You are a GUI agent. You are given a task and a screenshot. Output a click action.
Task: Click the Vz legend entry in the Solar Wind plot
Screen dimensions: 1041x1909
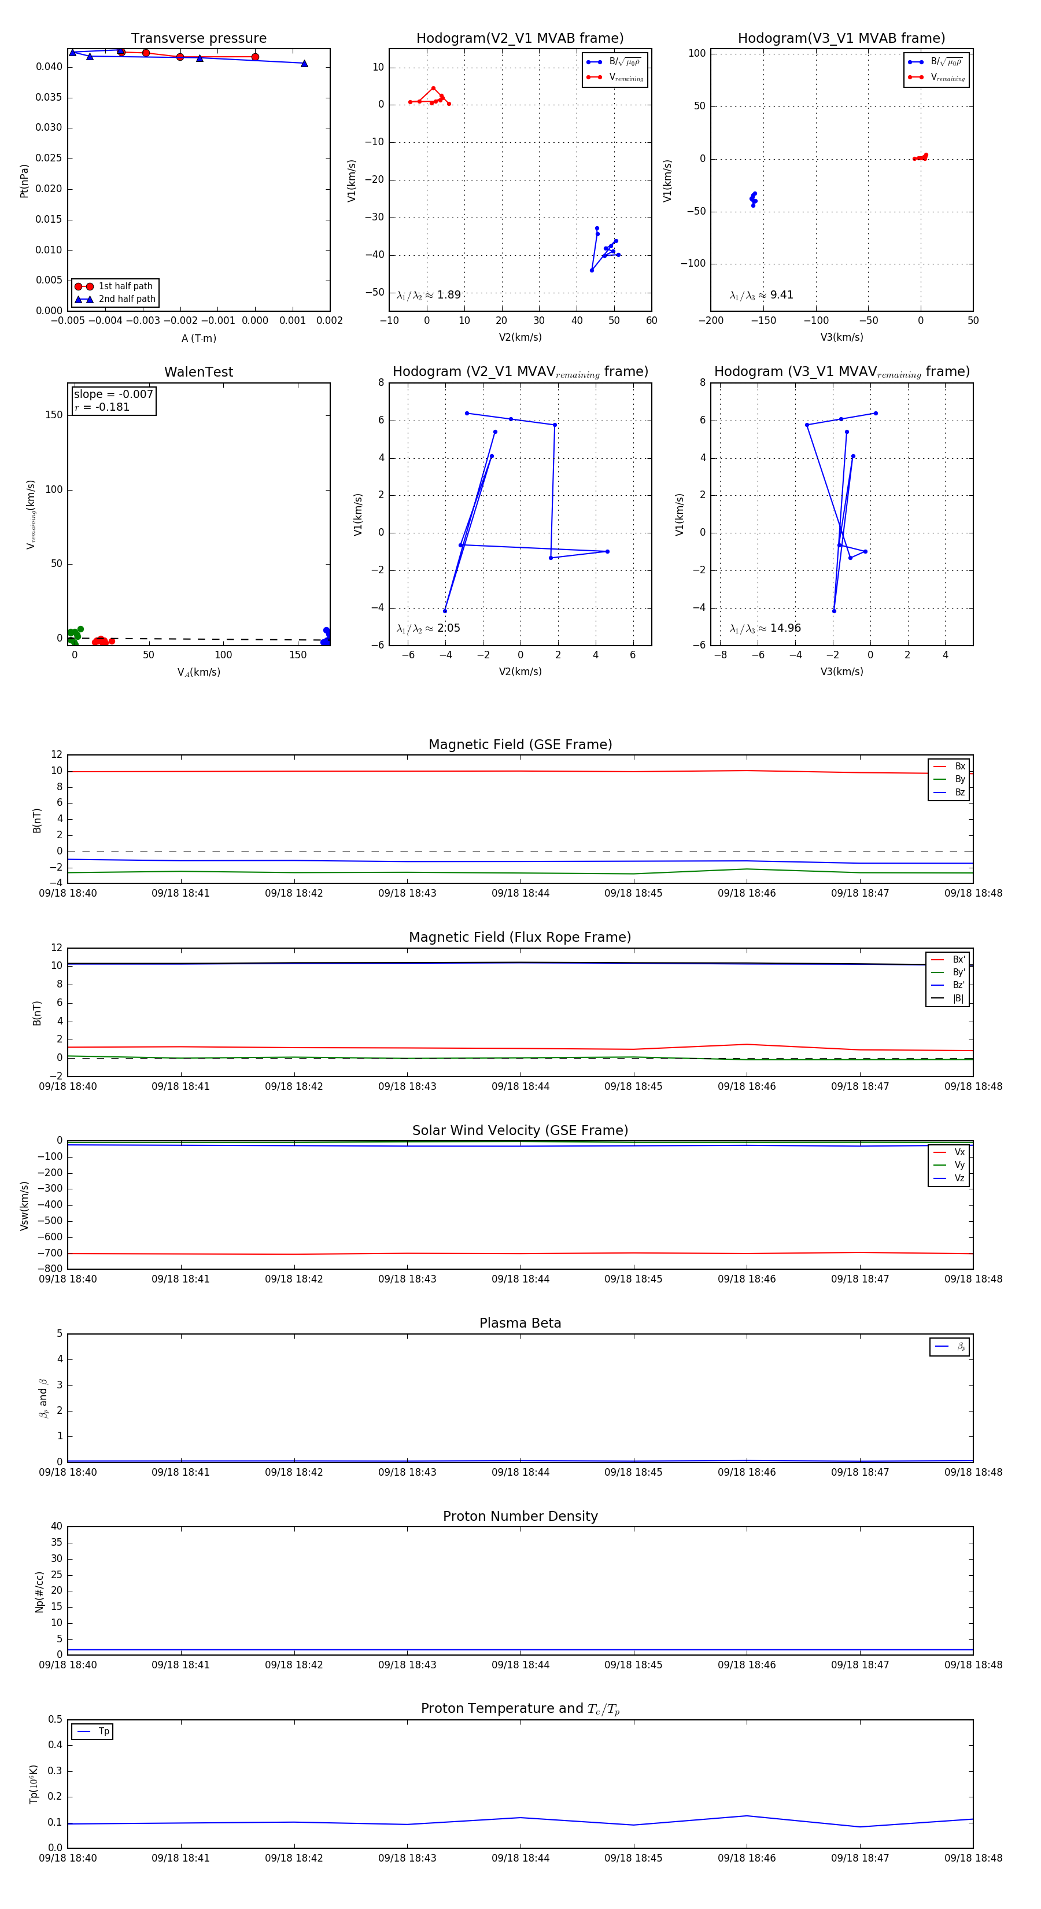(x=949, y=1178)
